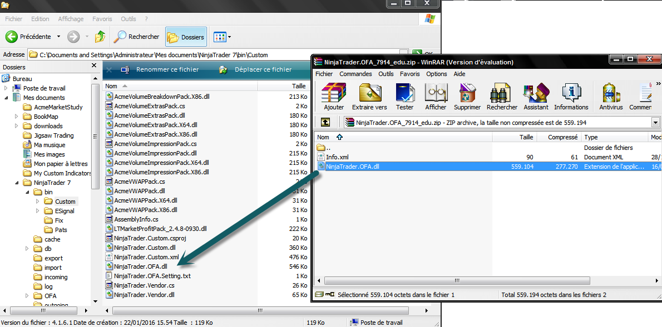Click the Ajouter icon in WinRAR

(x=334, y=92)
